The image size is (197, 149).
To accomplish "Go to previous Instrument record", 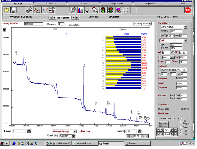I will 54,17.
